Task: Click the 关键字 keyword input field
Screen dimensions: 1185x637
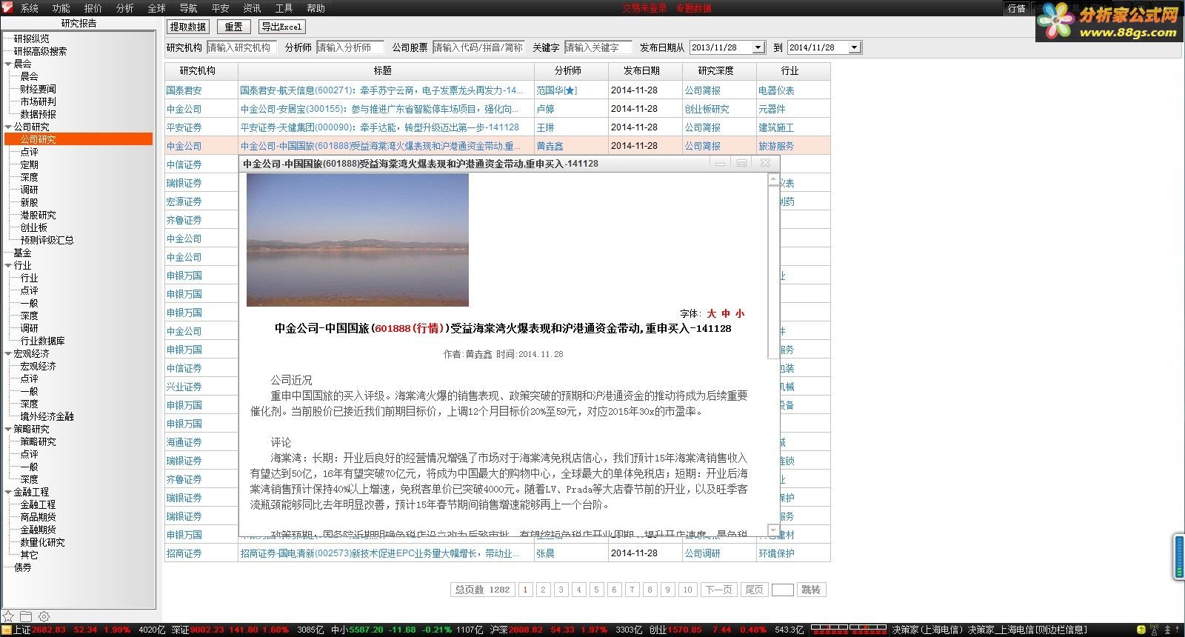Action: 598,47
